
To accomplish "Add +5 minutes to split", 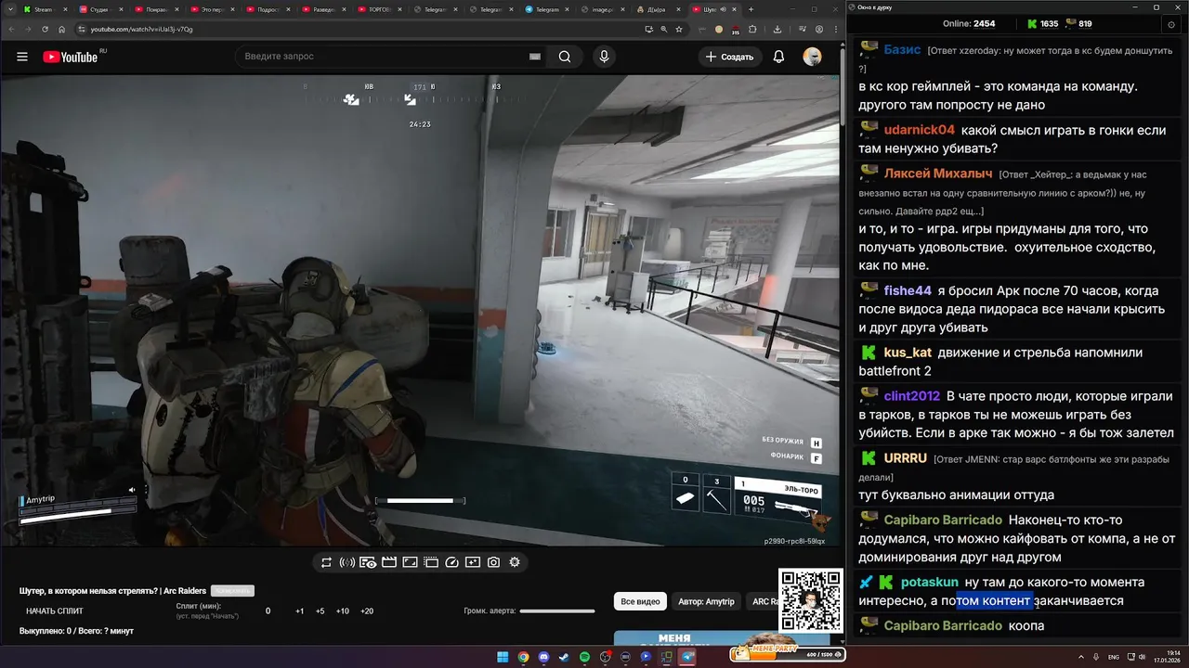I will [320, 611].
